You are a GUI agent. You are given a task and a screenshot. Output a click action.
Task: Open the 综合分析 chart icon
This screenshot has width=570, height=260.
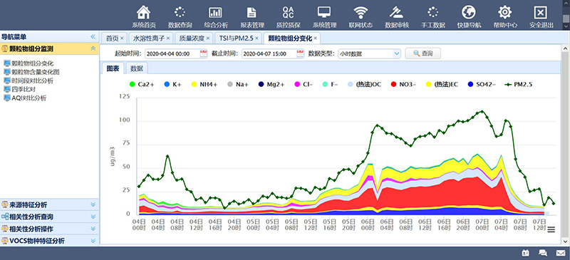pos(215,12)
